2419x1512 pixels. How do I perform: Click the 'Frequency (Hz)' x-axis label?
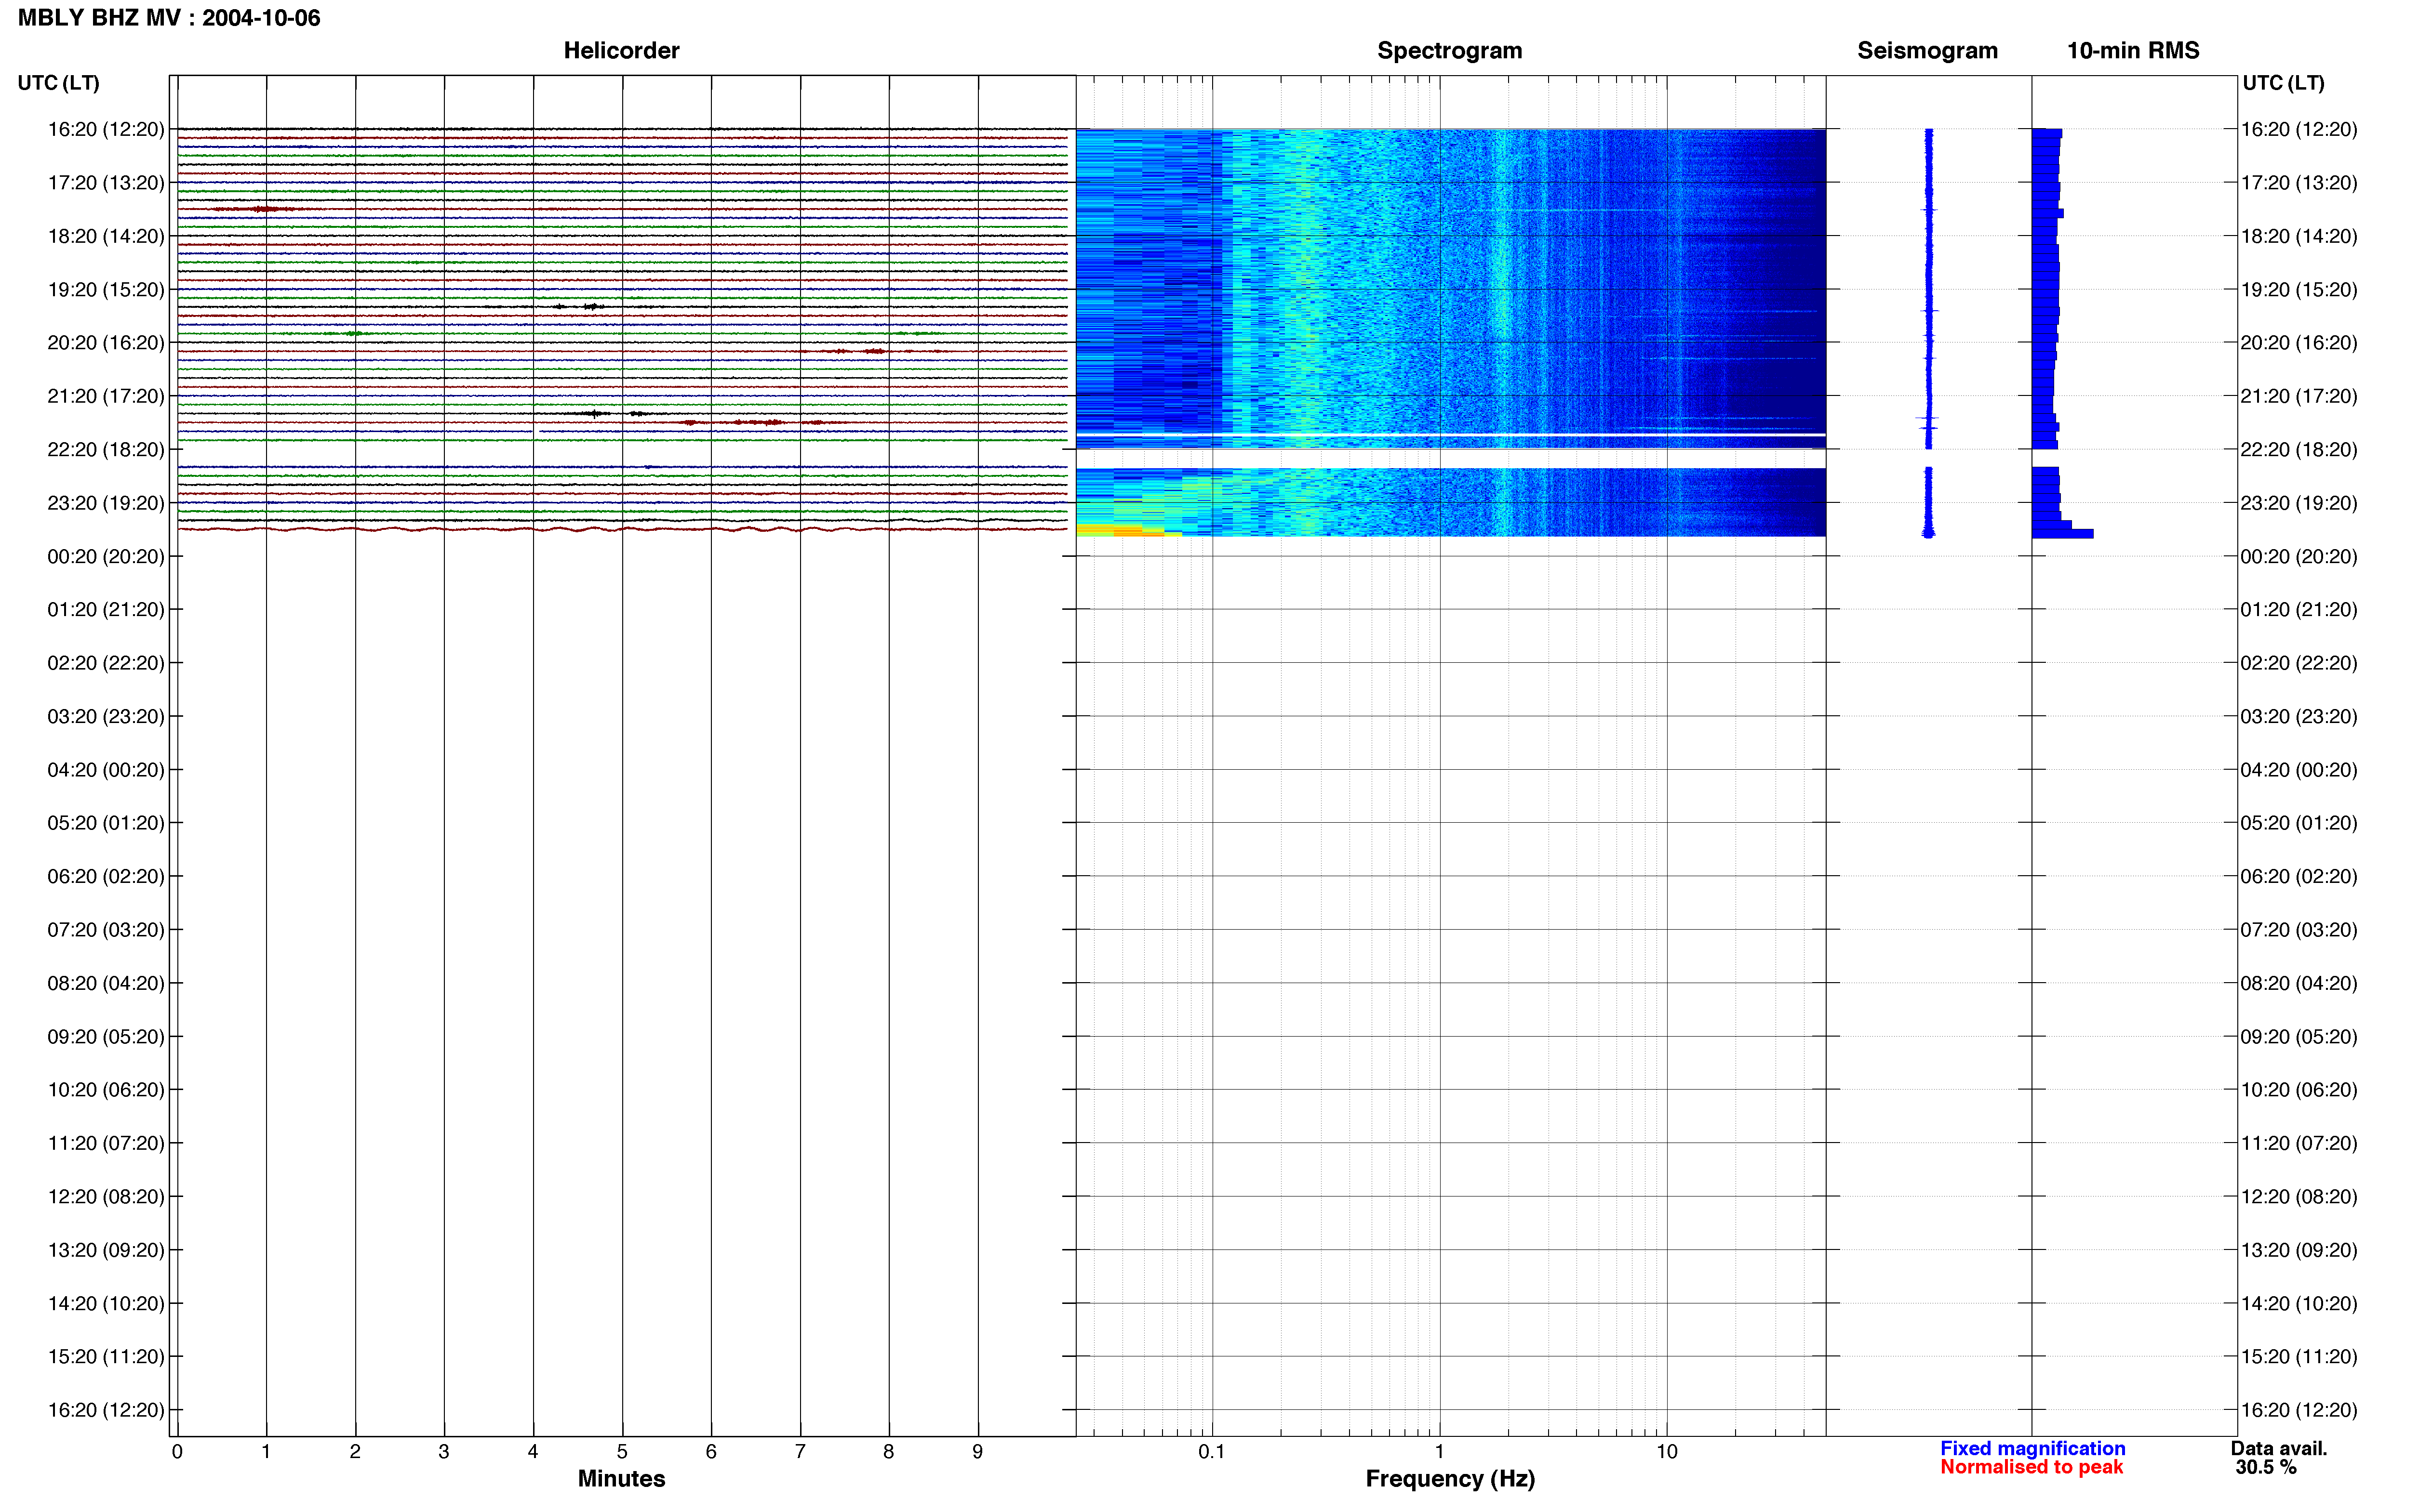[x=1450, y=1479]
